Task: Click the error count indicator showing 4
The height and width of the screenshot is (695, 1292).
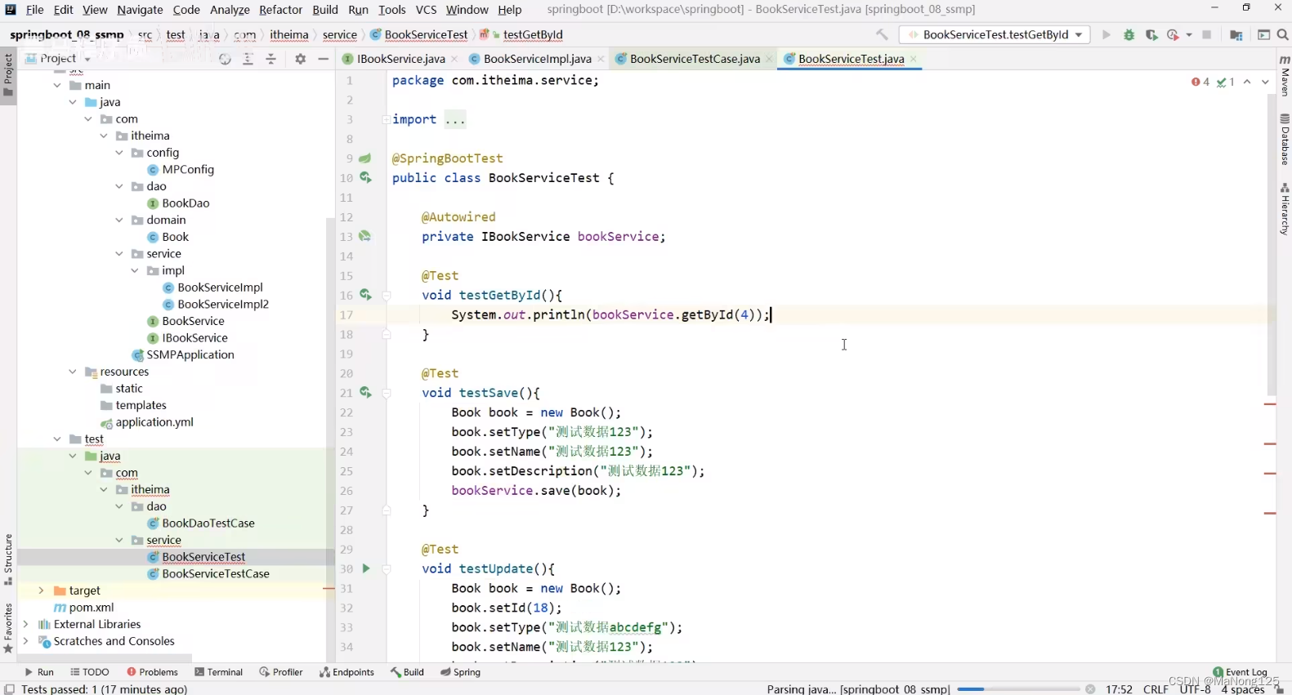Action: tap(1200, 82)
